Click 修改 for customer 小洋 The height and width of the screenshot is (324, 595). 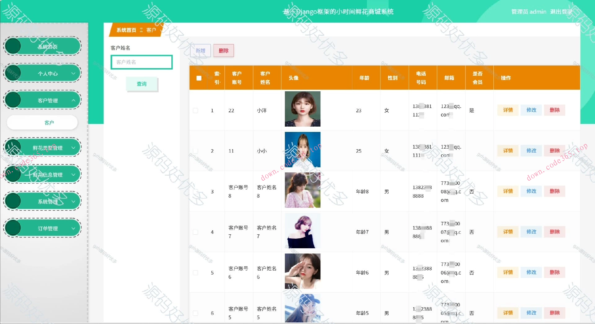click(531, 110)
